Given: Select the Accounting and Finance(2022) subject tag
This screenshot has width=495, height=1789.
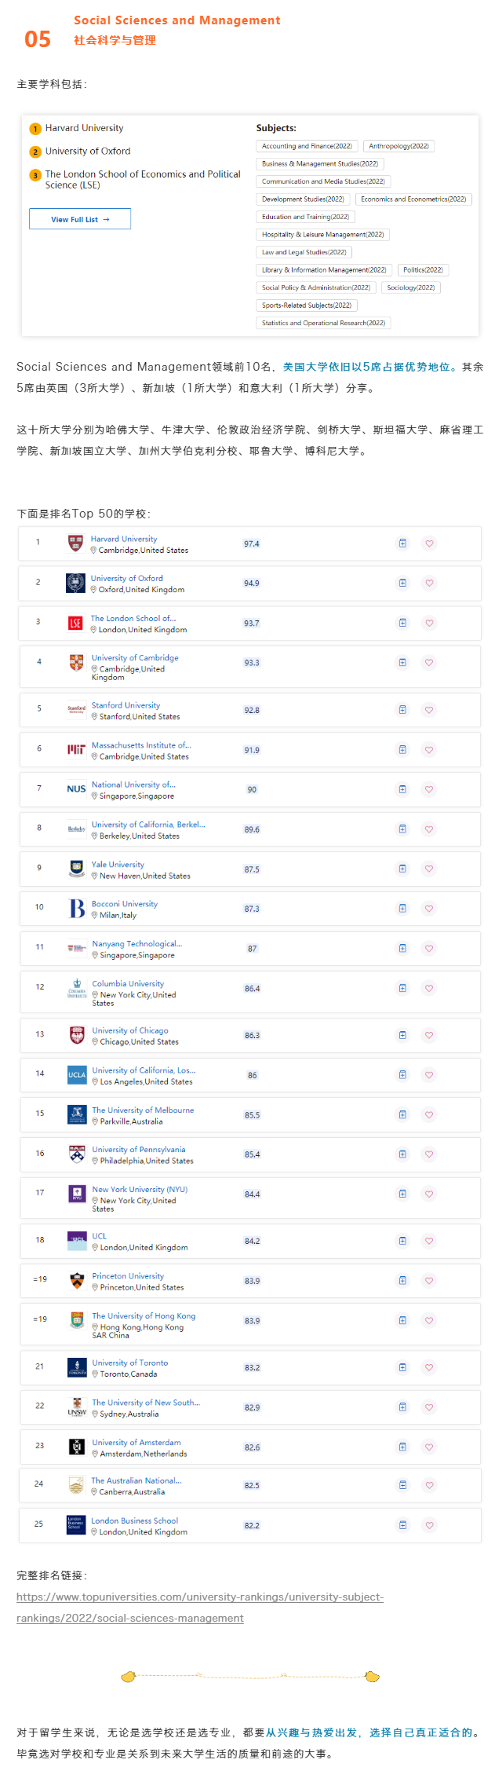Looking at the screenshot, I should pos(307,146).
